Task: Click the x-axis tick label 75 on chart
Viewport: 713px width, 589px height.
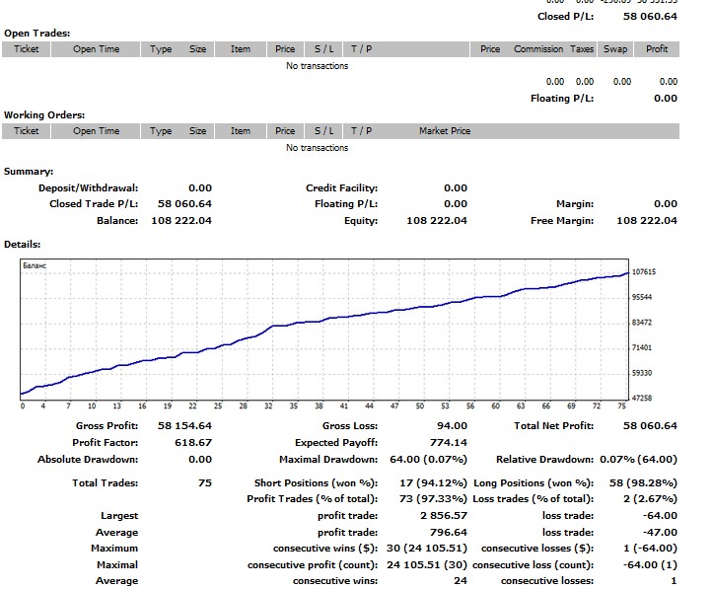Action: tap(621, 406)
